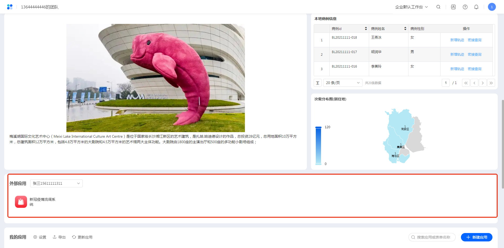Click 新增轨迹 link for case BL20211111-018

457,40
